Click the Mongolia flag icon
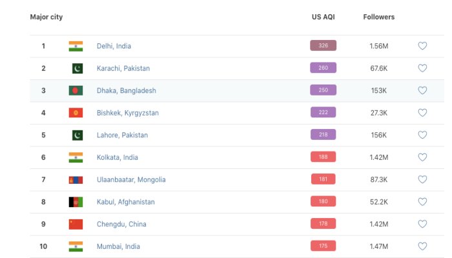Screen dimensions: 452x258 (x=76, y=180)
